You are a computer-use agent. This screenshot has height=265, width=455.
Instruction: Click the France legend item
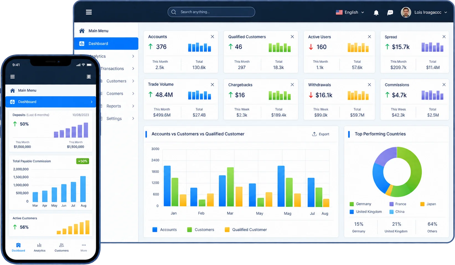(x=398, y=204)
